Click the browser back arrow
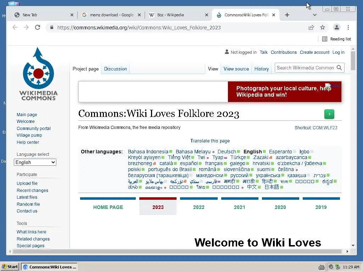 [x=15, y=28]
